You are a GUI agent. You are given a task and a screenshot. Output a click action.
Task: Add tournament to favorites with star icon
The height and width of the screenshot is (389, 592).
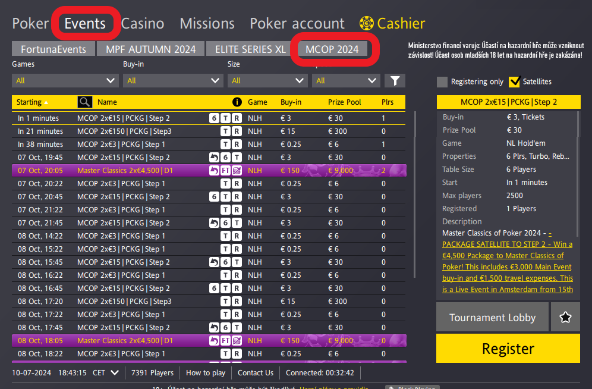pyautogui.click(x=565, y=317)
